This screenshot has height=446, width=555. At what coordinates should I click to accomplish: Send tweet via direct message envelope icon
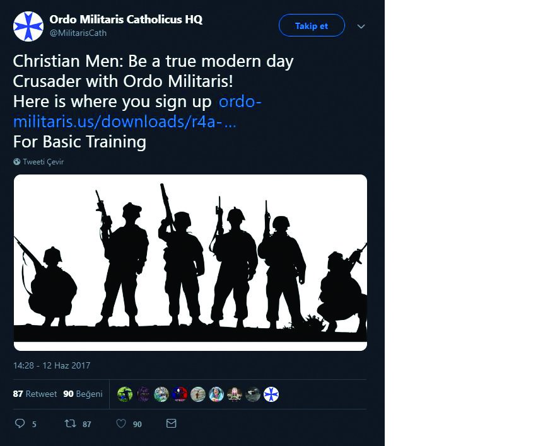[x=171, y=424]
